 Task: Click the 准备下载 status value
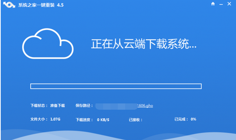(57, 105)
